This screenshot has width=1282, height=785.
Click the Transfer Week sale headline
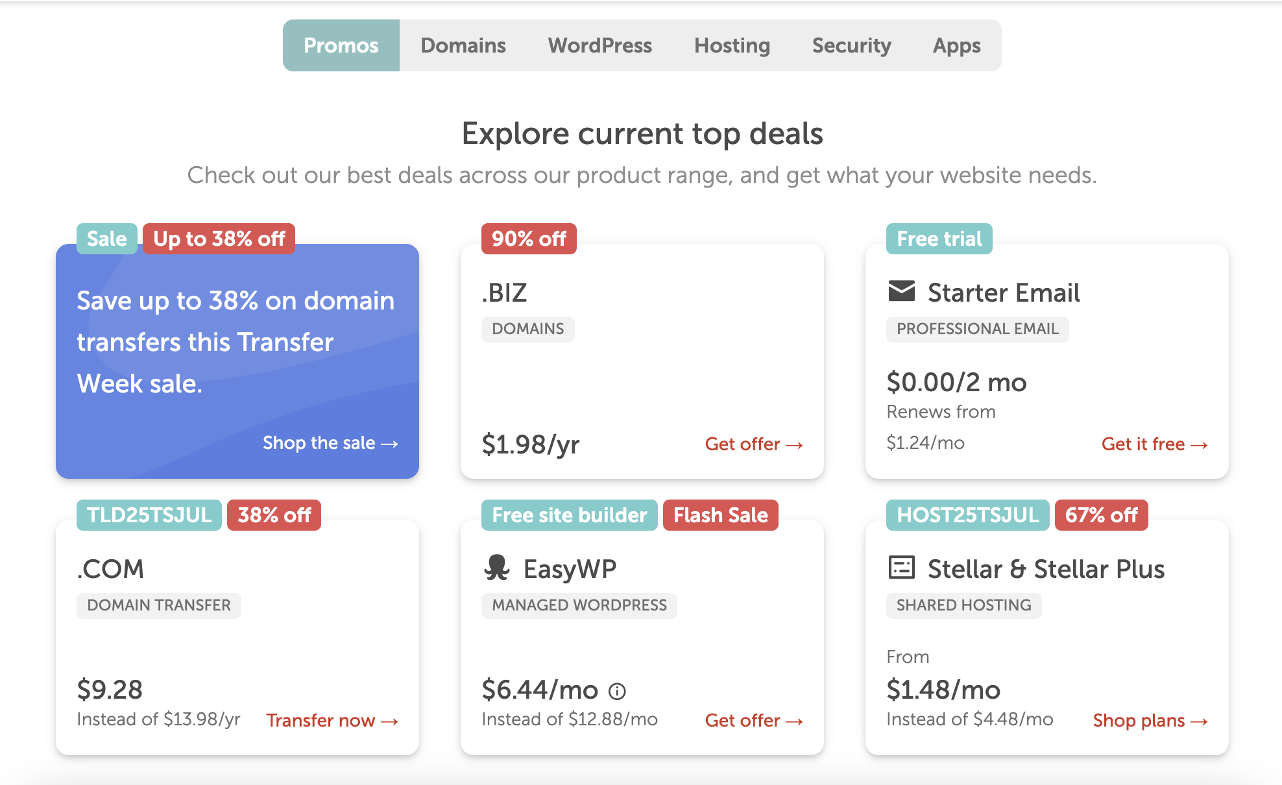pyautogui.click(x=236, y=342)
